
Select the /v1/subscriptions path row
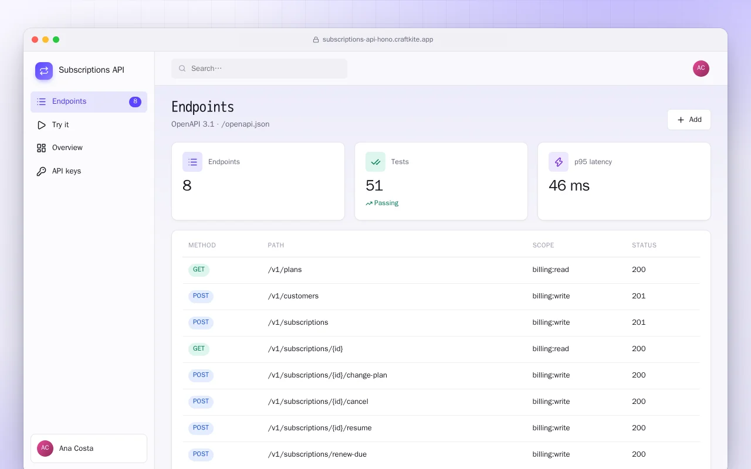(x=441, y=323)
